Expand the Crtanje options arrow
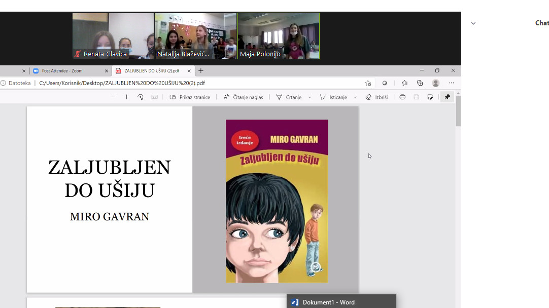This screenshot has width=549, height=308. [x=310, y=97]
